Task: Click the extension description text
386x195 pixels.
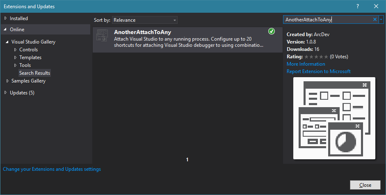Action: click(189, 42)
